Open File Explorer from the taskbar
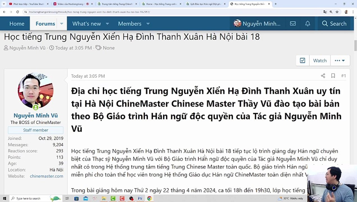Image resolution: width=357 pixels, height=202 pixels. [104, 198]
